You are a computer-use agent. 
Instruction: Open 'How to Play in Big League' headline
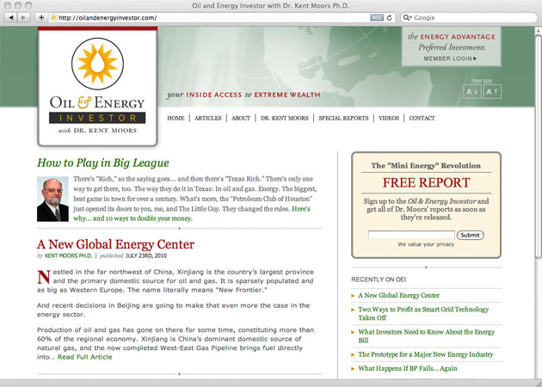103,163
